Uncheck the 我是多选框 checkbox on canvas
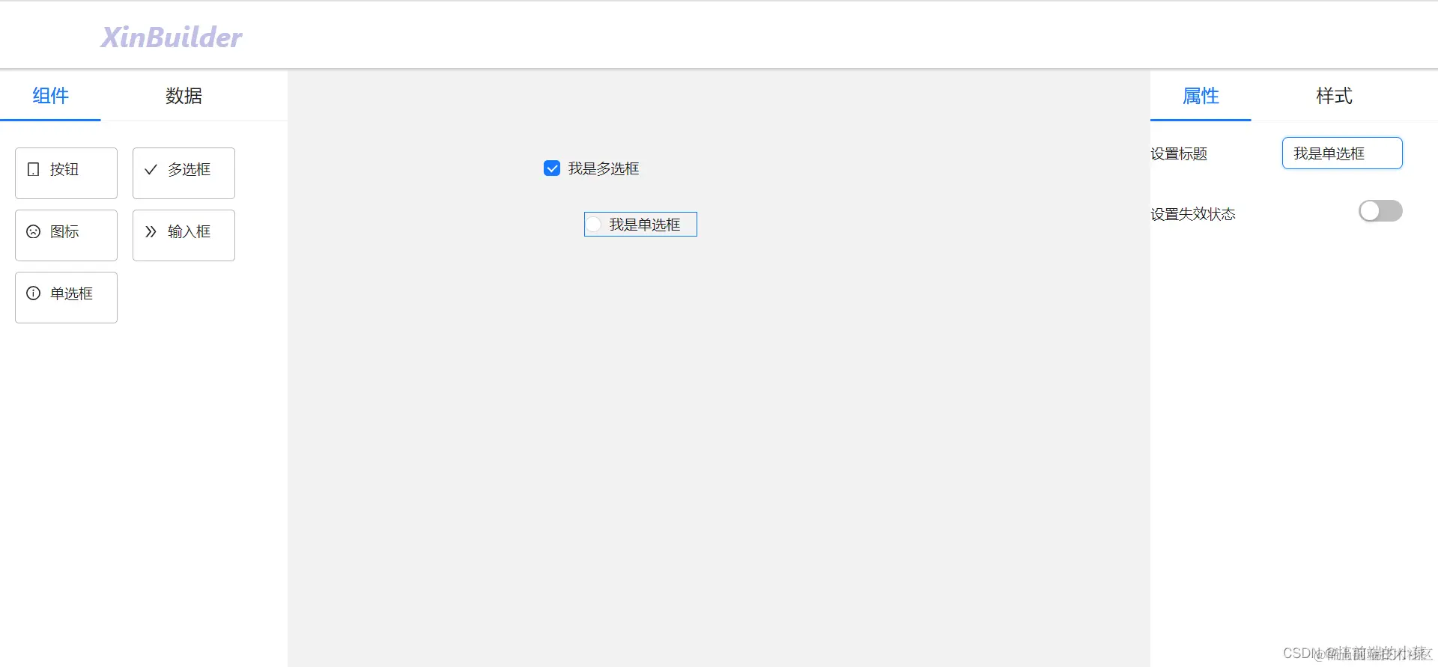 [x=552, y=168]
